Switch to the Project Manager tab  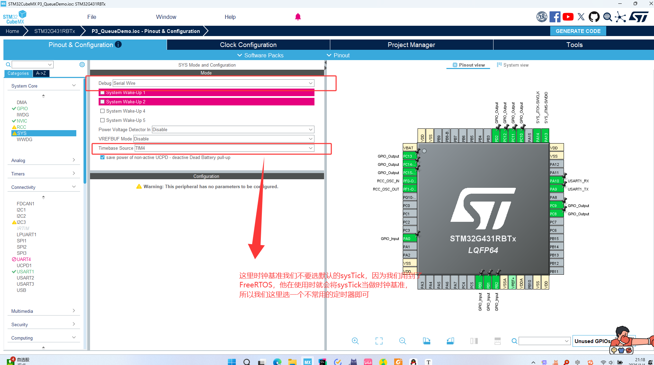click(x=411, y=45)
